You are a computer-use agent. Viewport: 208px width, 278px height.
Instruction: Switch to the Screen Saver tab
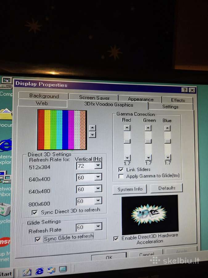coord(94,97)
